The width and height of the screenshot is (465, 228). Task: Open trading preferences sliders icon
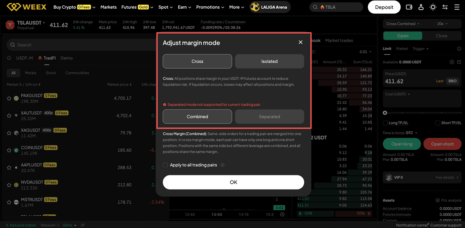click(445, 7)
